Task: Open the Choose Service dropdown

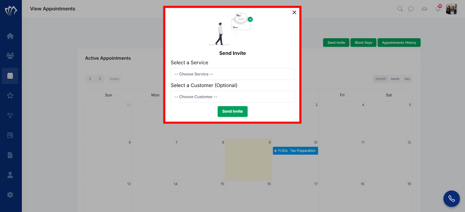Action: (x=233, y=74)
